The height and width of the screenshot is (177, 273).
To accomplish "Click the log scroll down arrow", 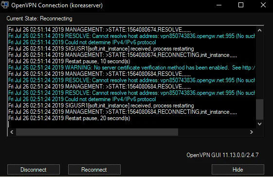I will 259,124.
